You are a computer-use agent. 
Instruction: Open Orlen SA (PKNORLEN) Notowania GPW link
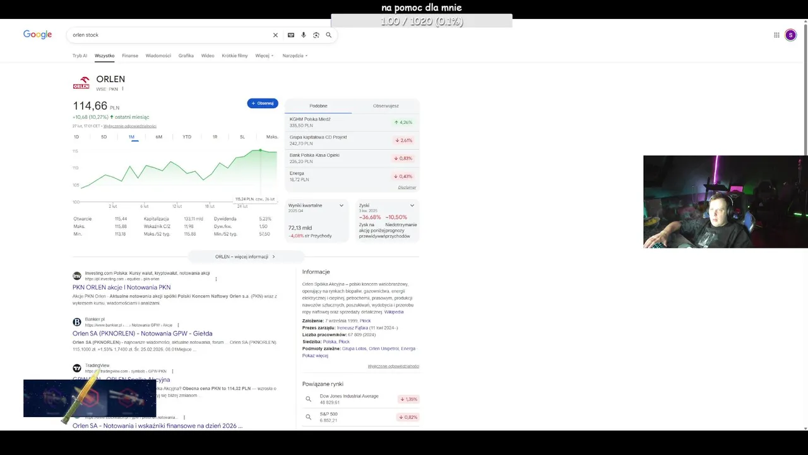(x=142, y=334)
